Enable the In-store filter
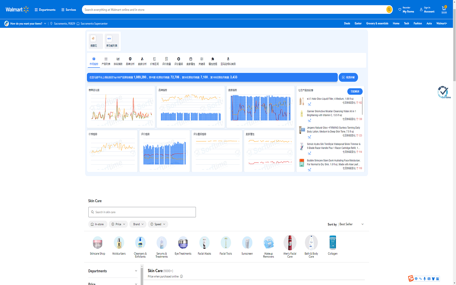Image resolution: width=456 pixels, height=285 pixels. pyautogui.click(x=98, y=224)
